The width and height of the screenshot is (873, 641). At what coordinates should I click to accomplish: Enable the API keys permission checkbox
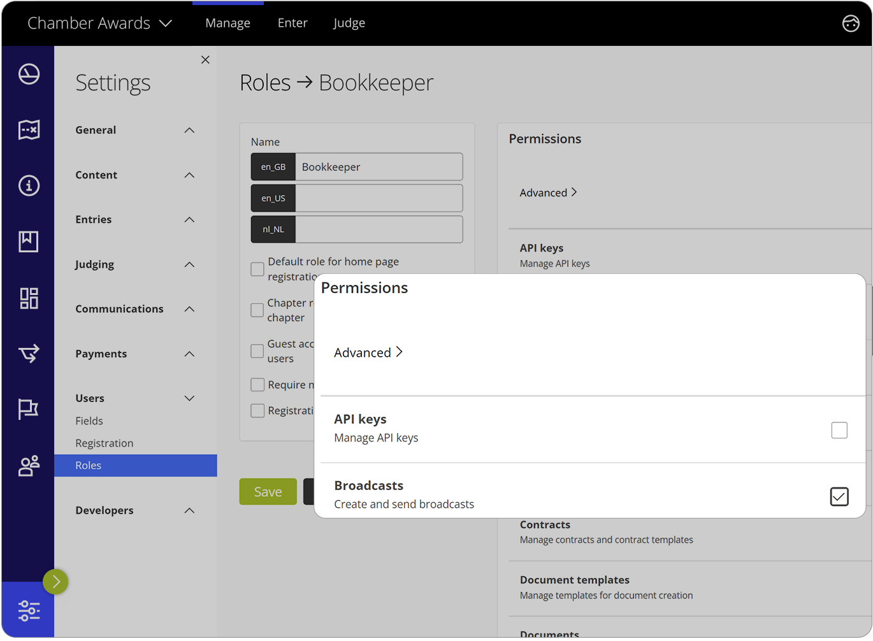840,430
